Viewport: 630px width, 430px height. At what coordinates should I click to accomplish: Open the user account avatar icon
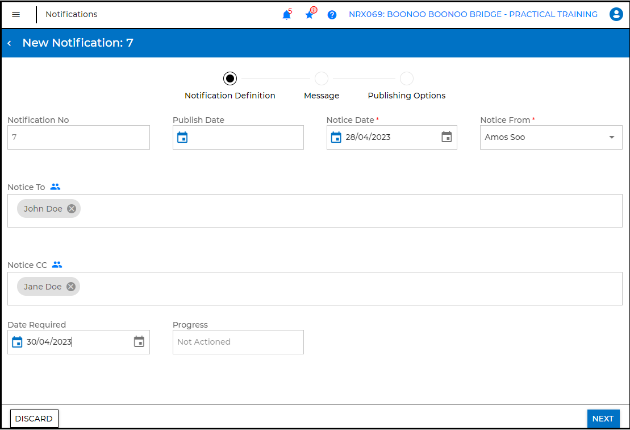[x=616, y=14]
